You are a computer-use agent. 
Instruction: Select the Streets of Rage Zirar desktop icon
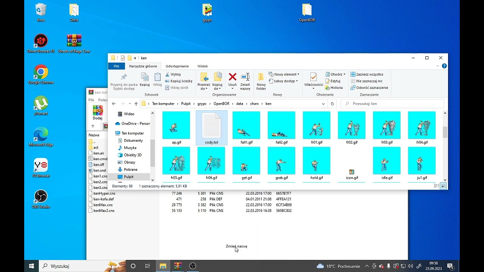(74, 43)
